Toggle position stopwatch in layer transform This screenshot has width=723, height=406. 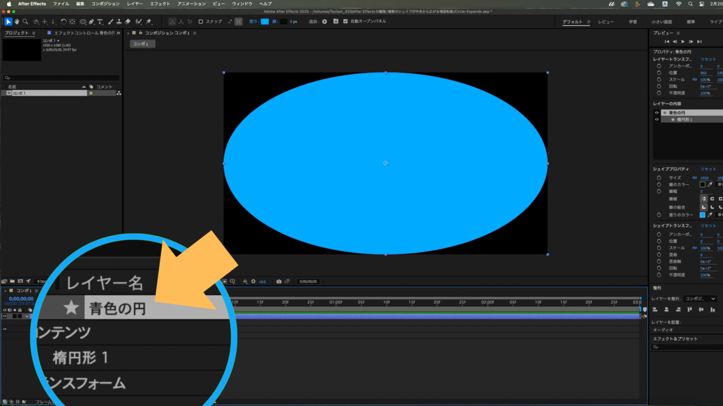(x=659, y=73)
